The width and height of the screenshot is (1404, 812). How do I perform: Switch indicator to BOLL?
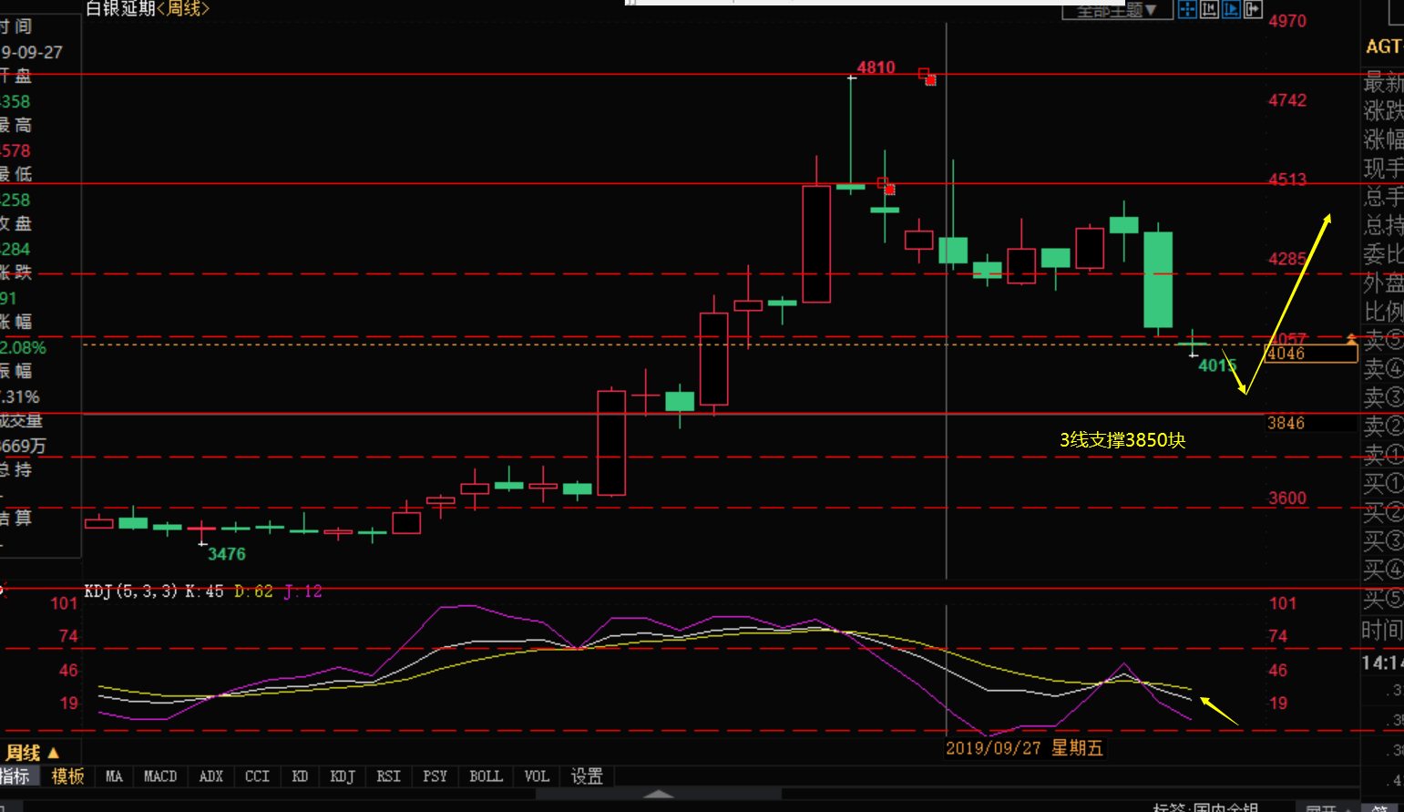pyautogui.click(x=486, y=776)
